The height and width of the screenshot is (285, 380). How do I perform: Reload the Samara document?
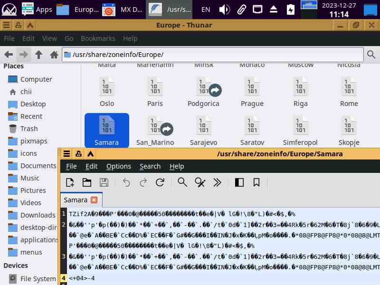click(160, 182)
